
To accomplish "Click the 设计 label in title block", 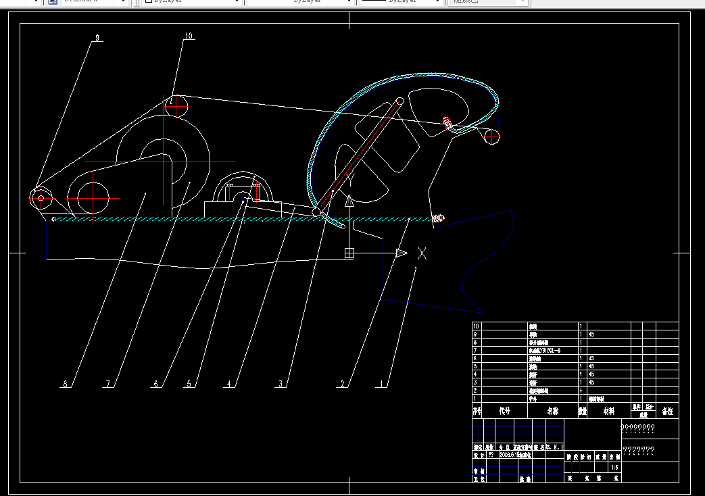I will pyautogui.click(x=479, y=455).
